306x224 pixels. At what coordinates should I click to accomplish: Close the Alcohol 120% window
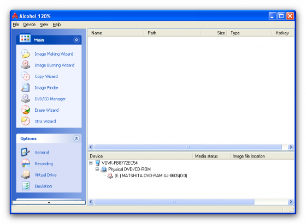click(x=290, y=16)
